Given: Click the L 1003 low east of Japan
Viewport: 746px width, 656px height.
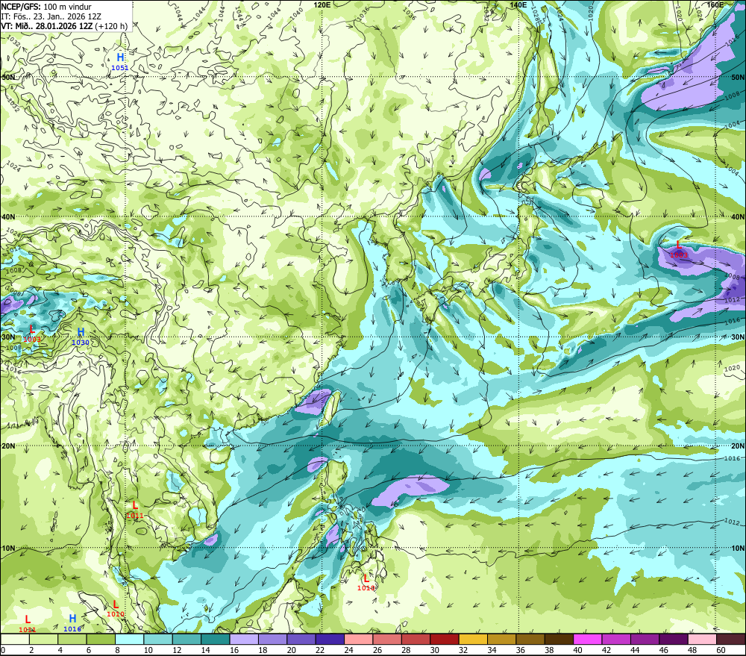Looking at the screenshot, I should click(x=678, y=249).
